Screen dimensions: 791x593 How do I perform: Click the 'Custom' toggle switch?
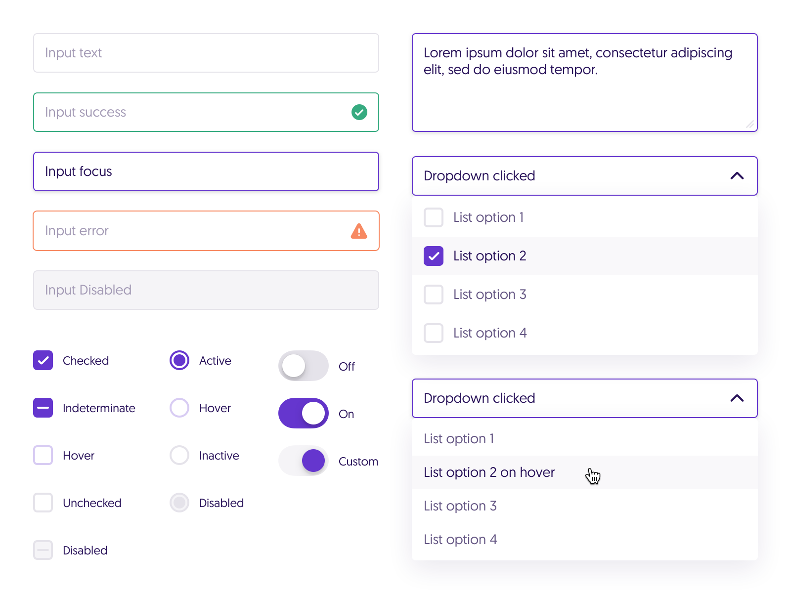click(303, 461)
